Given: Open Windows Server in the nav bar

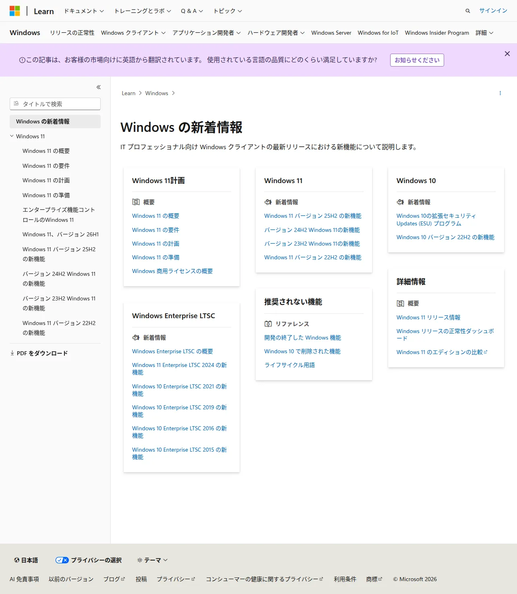Looking at the screenshot, I should (331, 33).
